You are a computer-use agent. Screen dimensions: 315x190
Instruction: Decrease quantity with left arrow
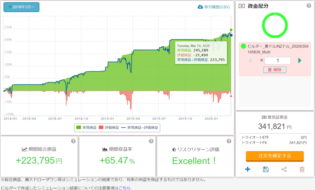(x=250, y=60)
